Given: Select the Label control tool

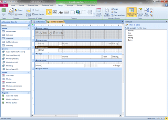Looking at the screenshot, I should point(61,12).
